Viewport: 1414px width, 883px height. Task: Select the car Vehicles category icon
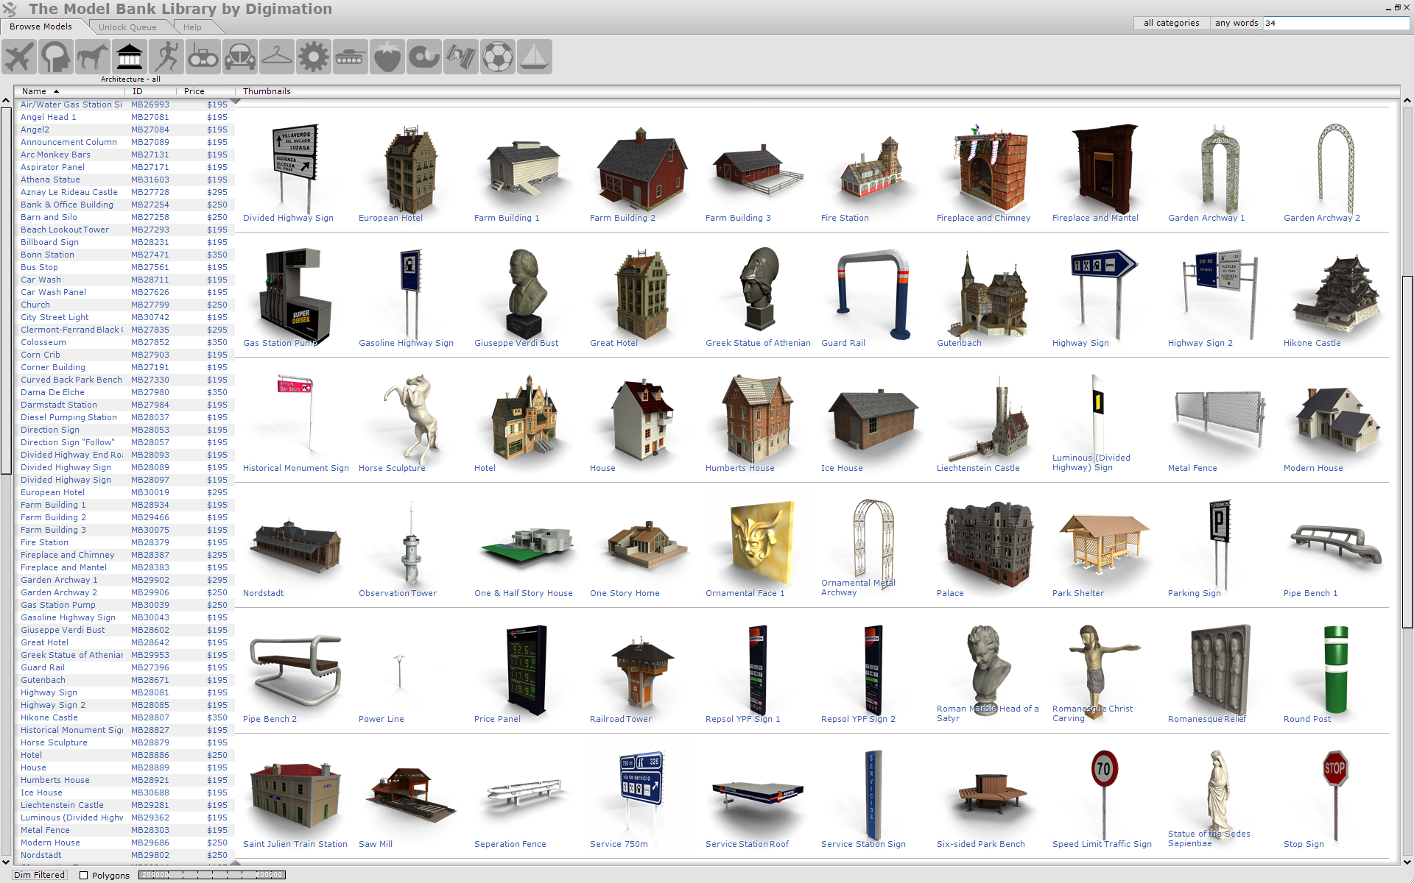(x=240, y=57)
